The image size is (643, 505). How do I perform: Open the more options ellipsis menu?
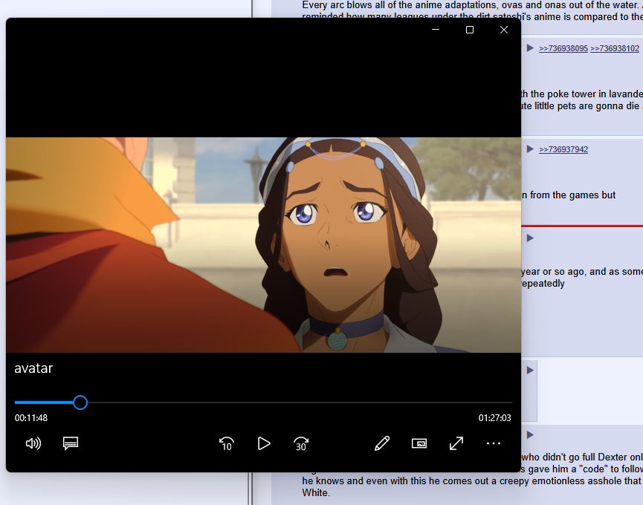[x=494, y=443]
